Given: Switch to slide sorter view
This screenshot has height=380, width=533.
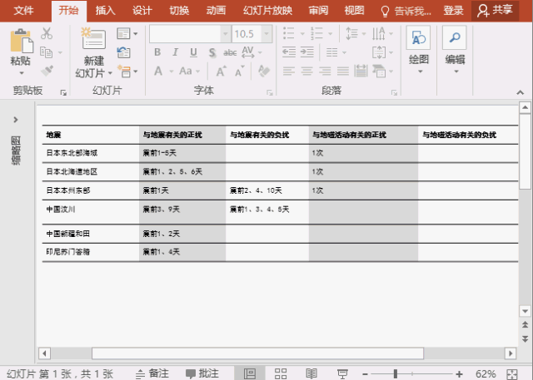Looking at the screenshot, I should 281,373.
